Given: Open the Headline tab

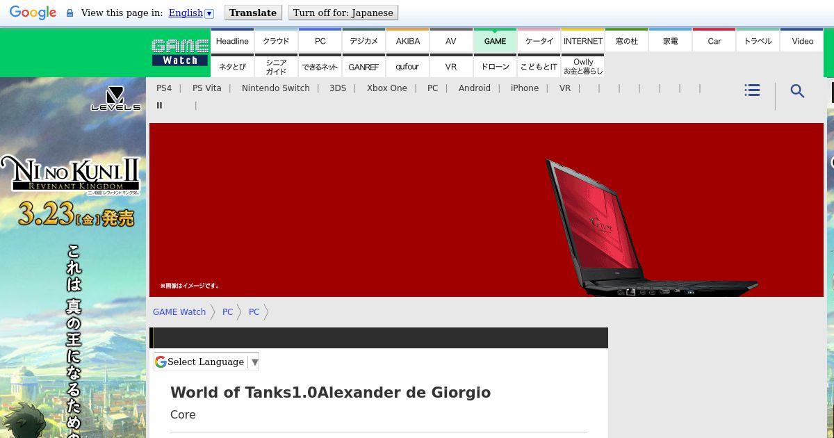Looking at the screenshot, I should coord(232,40).
